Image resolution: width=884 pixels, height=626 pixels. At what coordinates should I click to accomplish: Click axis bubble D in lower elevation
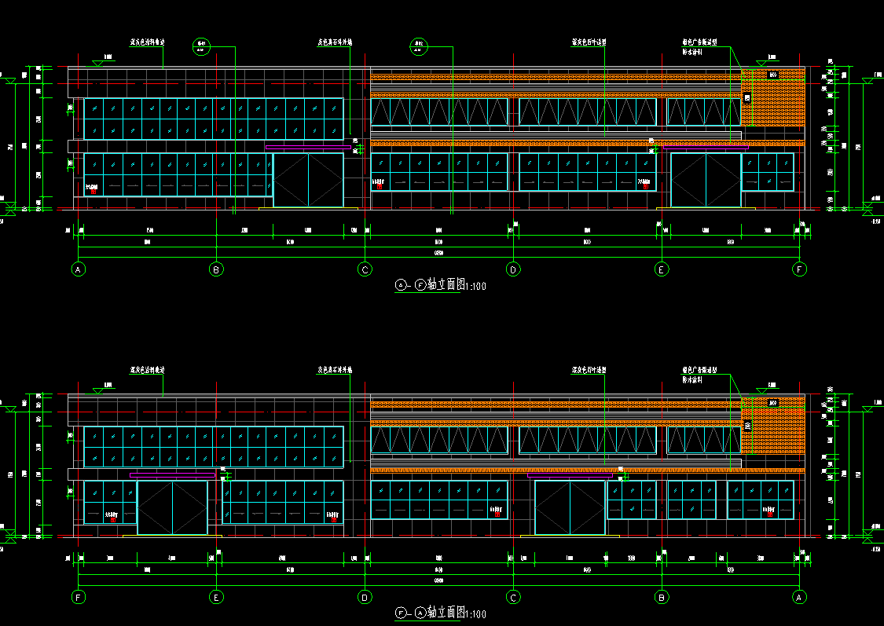[365, 597]
